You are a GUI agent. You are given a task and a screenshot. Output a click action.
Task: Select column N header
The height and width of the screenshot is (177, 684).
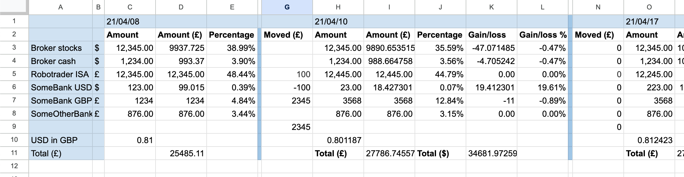click(x=598, y=7)
